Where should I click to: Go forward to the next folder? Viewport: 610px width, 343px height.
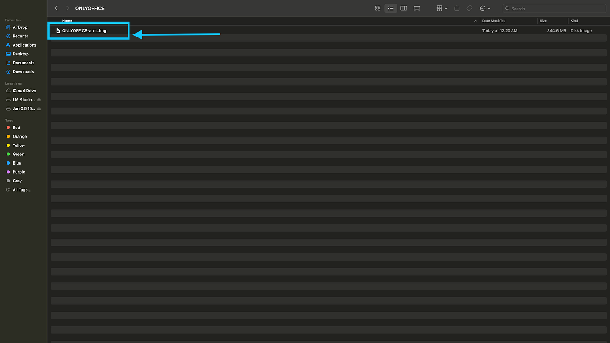point(68,8)
